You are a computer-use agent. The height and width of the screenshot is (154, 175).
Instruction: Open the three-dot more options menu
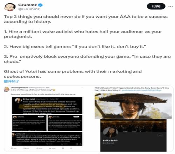(x=170, y=6)
